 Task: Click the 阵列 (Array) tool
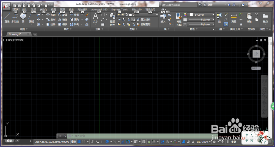[75, 24]
